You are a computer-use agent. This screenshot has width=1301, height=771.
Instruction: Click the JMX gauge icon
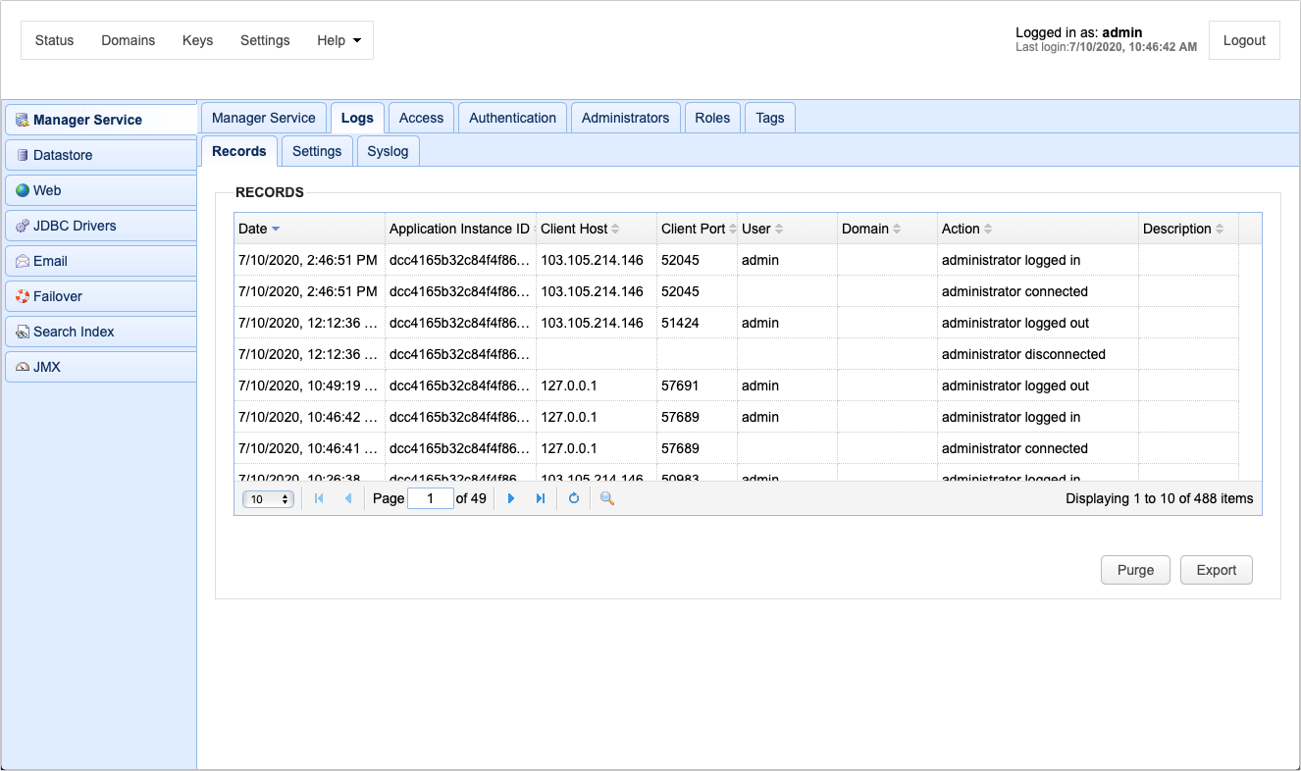coord(23,367)
